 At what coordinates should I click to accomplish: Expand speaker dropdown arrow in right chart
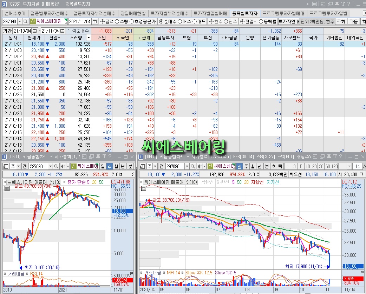coord(204,166)
